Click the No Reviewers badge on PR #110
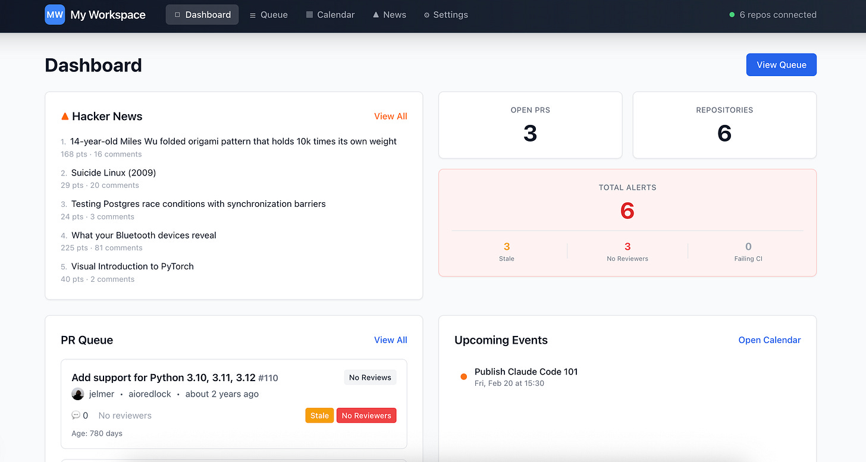The height and width of the screenshot is (462, 866). (x=366, y=415)
